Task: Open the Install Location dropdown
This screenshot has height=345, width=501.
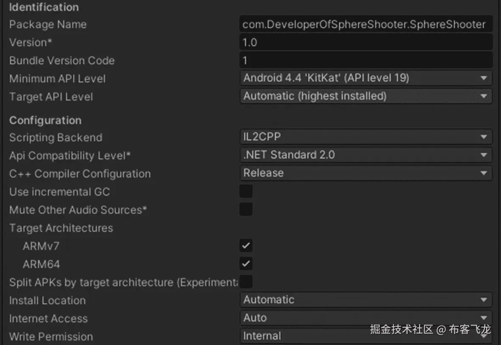Action: coord(366,300)
